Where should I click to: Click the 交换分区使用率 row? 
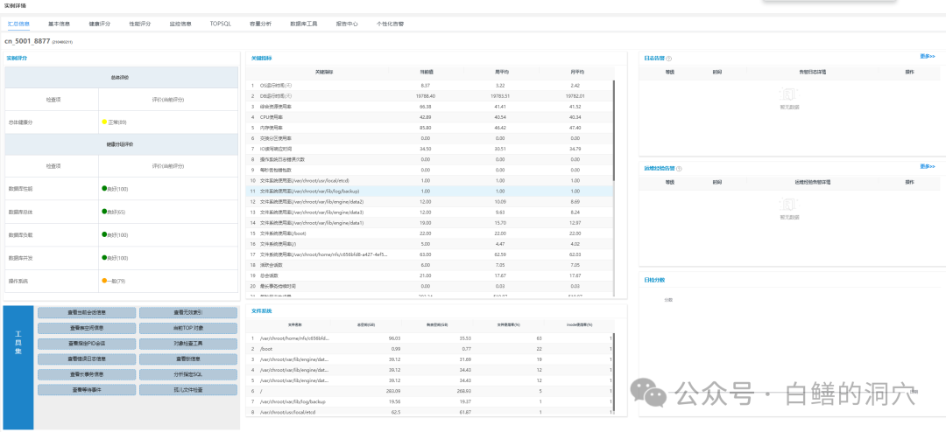point(429,138)
